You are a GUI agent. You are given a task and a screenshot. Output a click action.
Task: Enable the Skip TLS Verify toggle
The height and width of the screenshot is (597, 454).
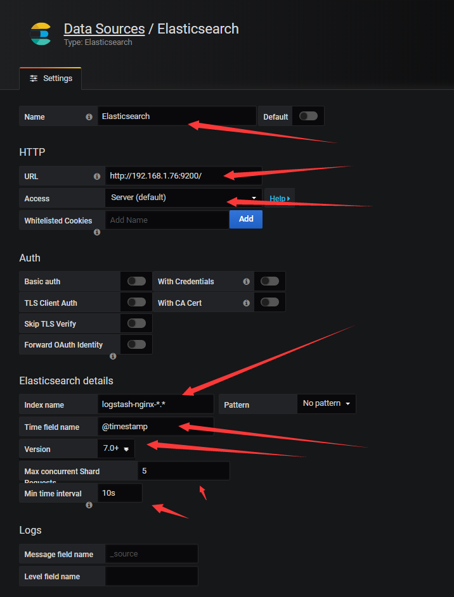tap(136, 324)
